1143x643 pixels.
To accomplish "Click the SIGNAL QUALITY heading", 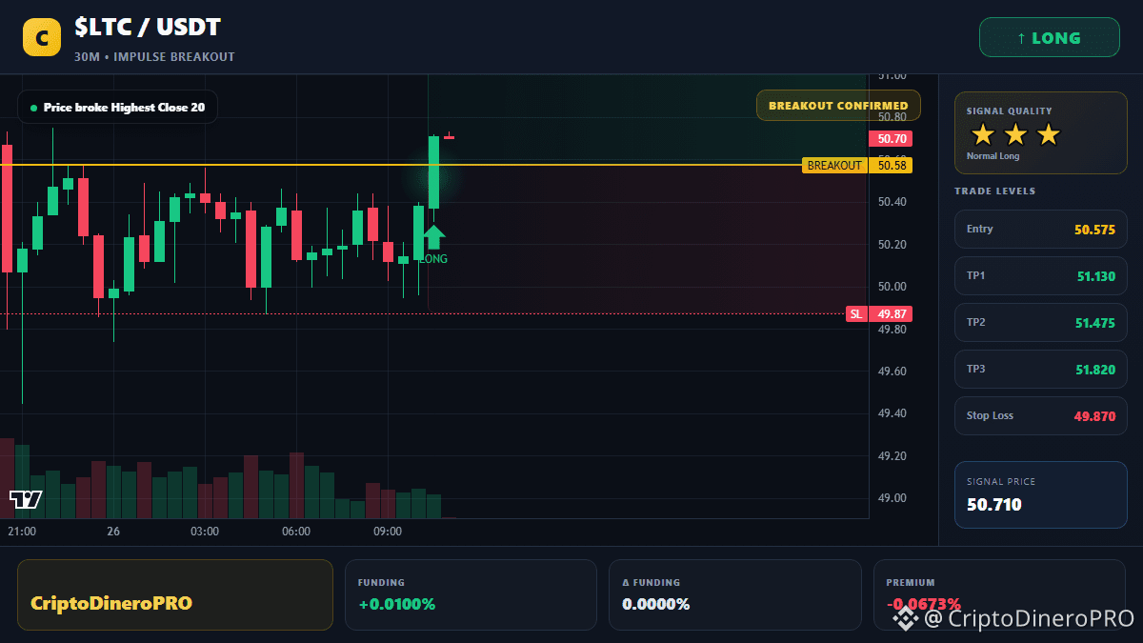I will (x=1009, y=111).
